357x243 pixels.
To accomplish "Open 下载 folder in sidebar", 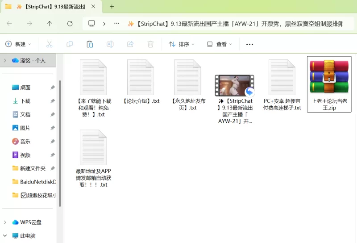I will pos(25,101).
